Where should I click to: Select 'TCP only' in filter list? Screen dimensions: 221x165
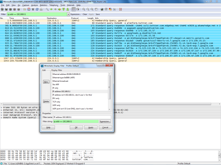coord(80,102)
